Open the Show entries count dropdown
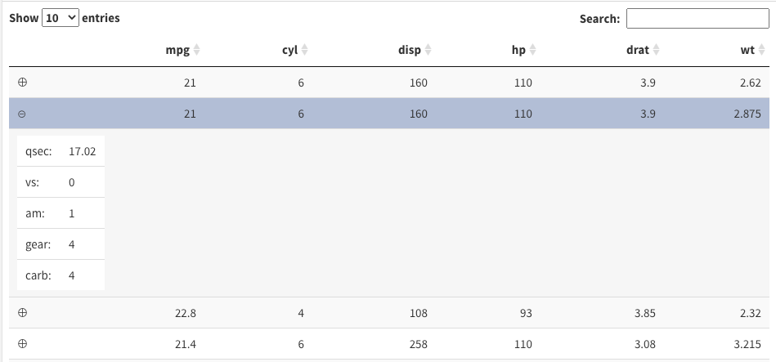Screen dimensions: 776x362 coord(61,18)
